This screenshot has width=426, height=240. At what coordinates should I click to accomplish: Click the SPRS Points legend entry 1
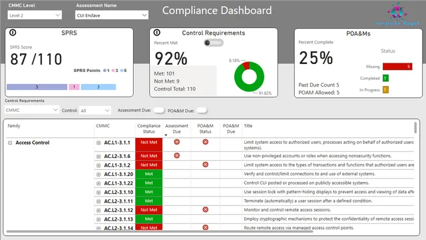click(106, 71)
